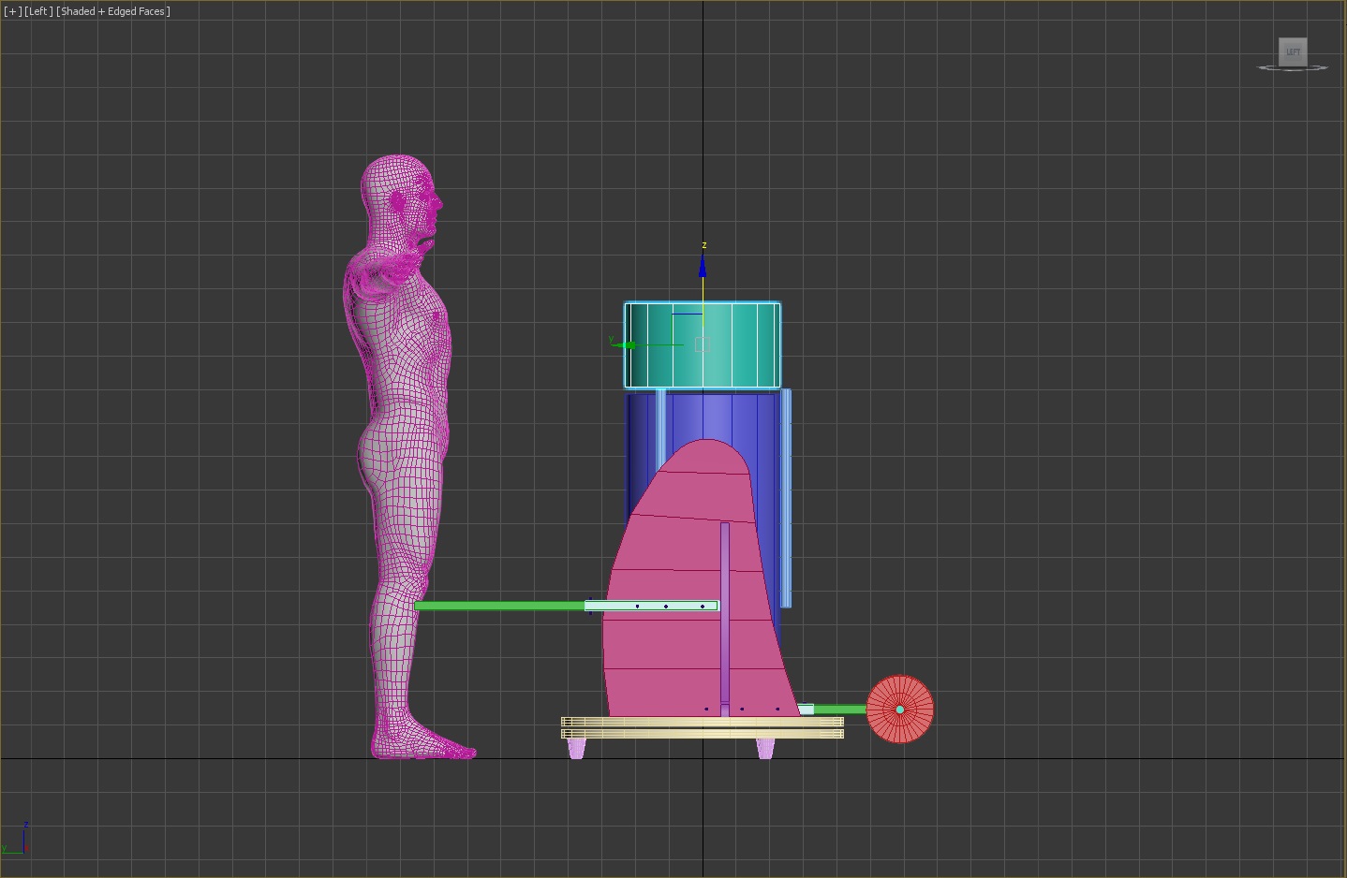
Task: Select the light blue strip right of cylinder
Action: point(786,498)
